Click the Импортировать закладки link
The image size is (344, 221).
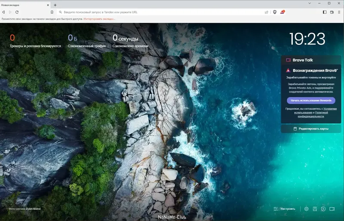coord(99,19)
